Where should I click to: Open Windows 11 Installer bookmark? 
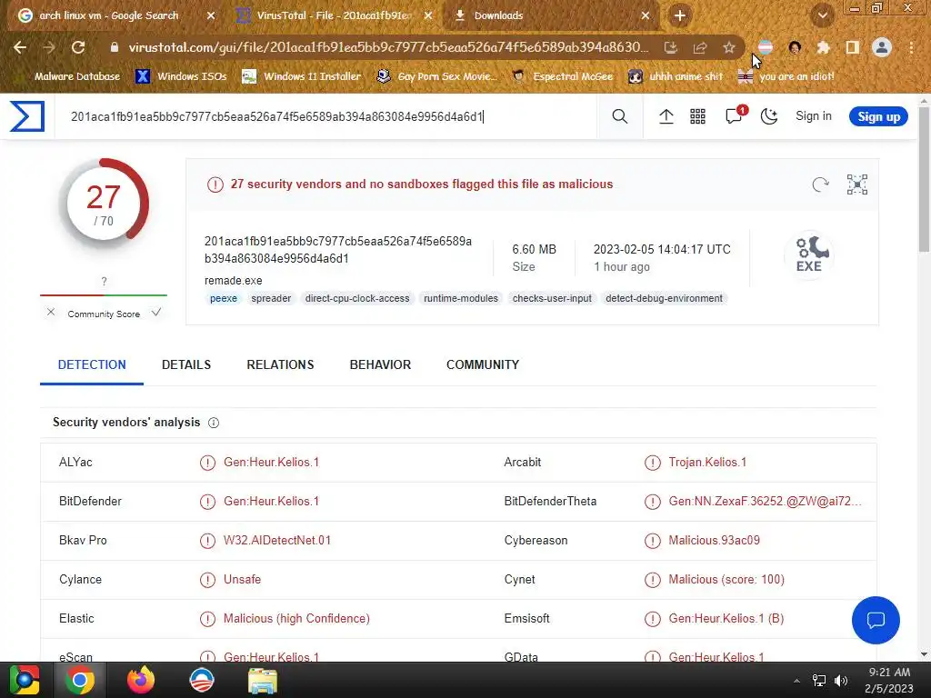302,76
